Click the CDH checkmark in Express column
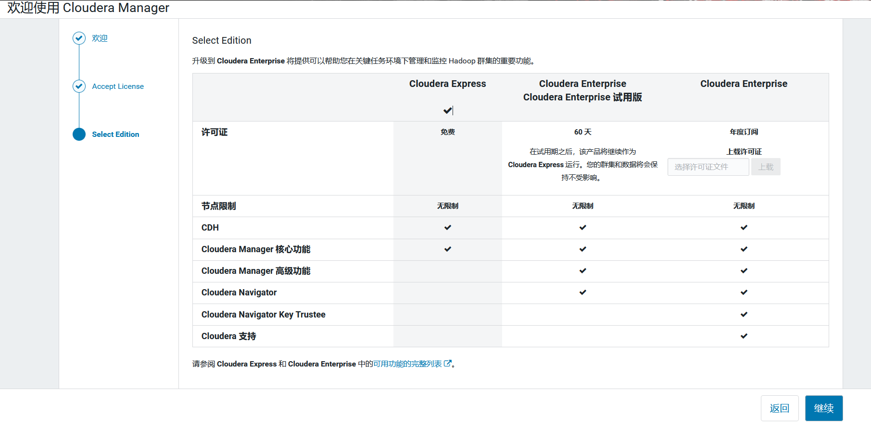This screenshot has height=427, width=871. (448, 228)
